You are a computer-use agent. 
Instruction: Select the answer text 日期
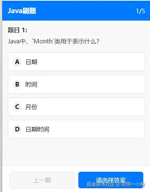(x=31, y=62)
